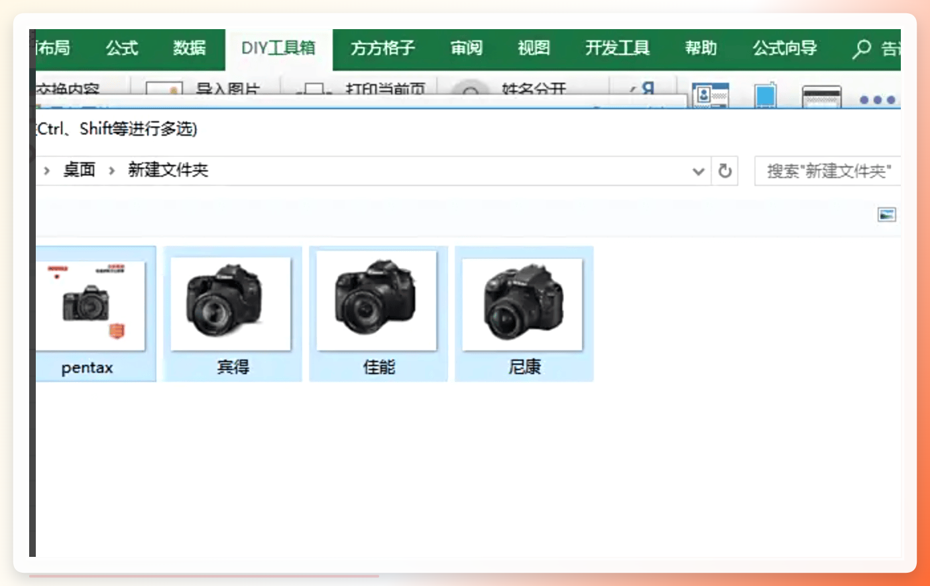Select the 宾得 camera thumbnail

tap(231, 305)
